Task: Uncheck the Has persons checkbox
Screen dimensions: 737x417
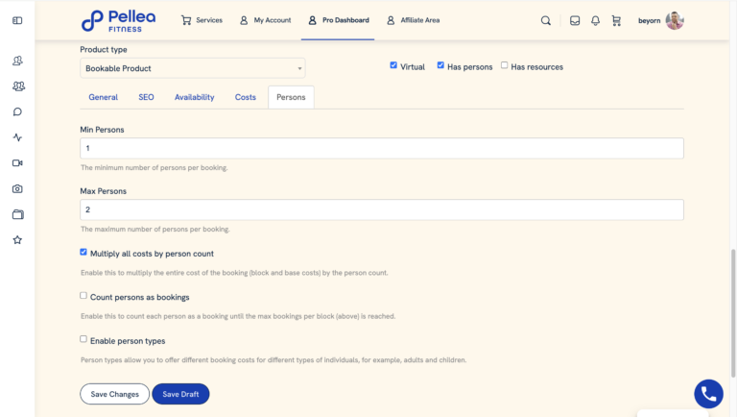Action: 440,65
